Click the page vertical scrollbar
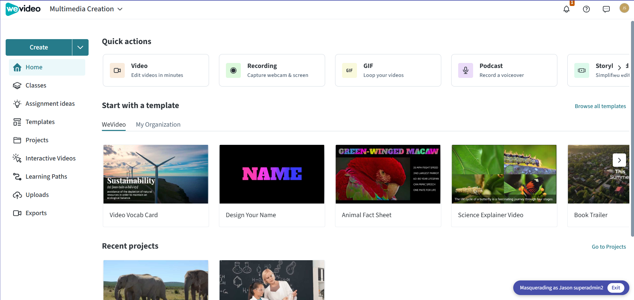 (x=632, y=129)
